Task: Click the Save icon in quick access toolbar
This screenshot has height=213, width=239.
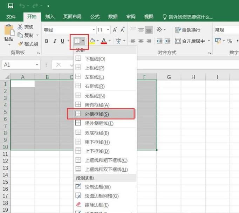Action: pos(11,6)
